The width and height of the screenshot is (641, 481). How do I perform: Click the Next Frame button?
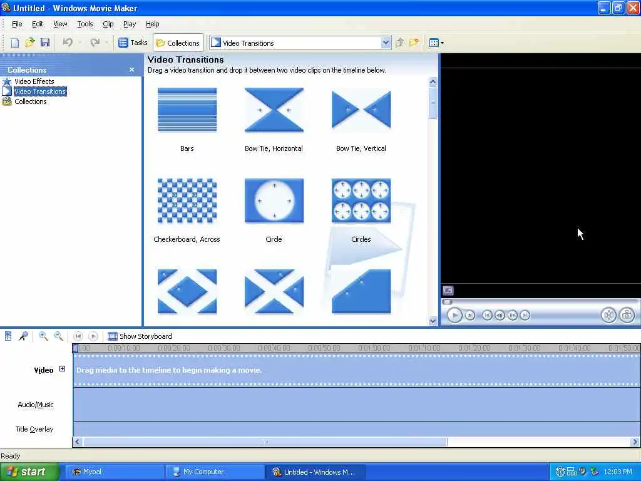[x=512, y=316]
